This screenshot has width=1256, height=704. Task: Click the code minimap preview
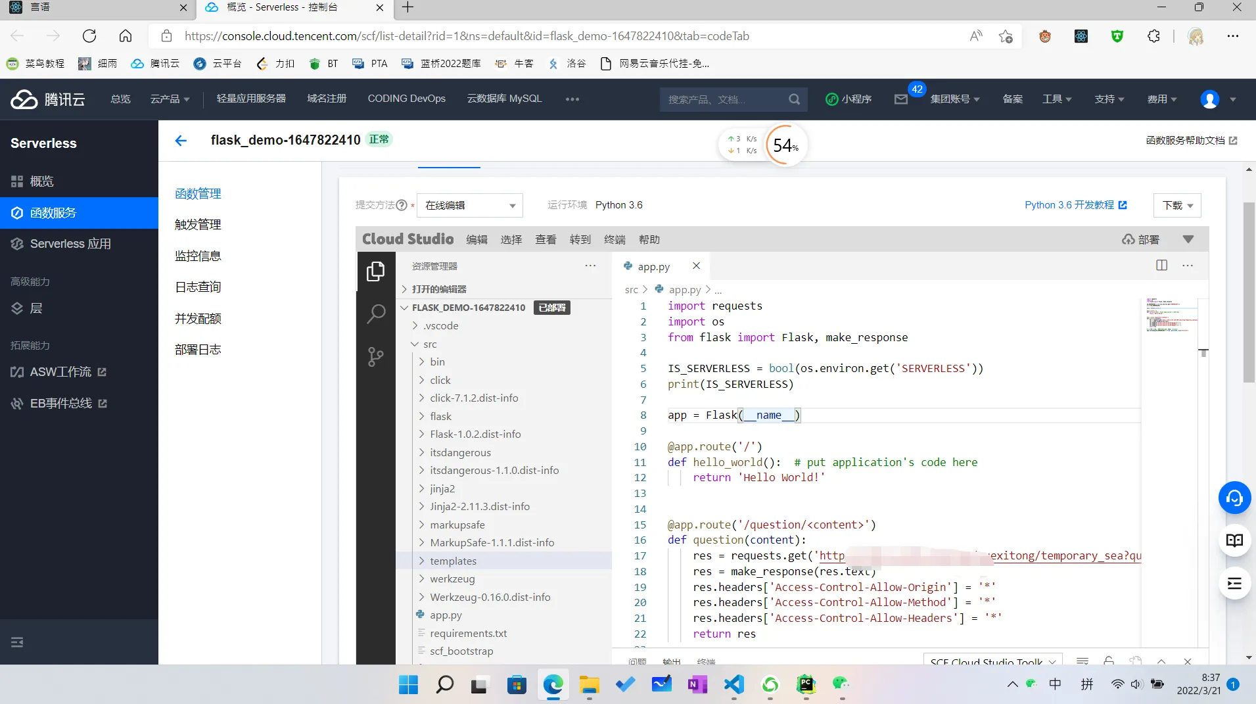click(x=1172, y=315)
